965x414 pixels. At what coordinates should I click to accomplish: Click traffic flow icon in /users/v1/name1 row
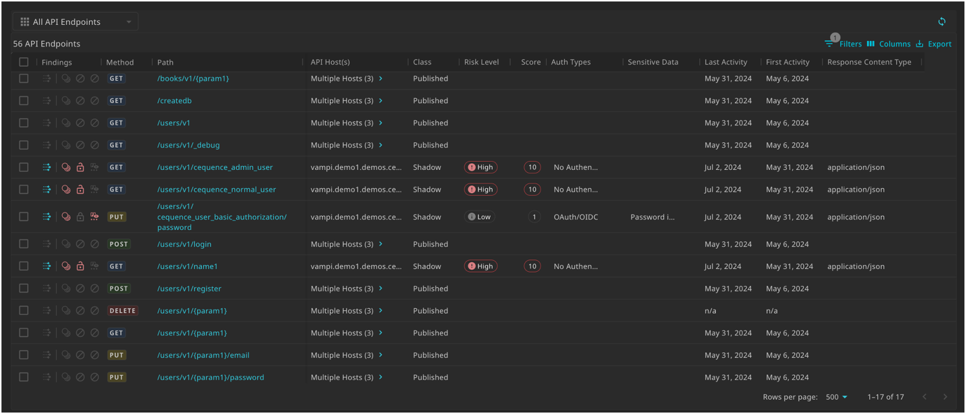(47, 266)
